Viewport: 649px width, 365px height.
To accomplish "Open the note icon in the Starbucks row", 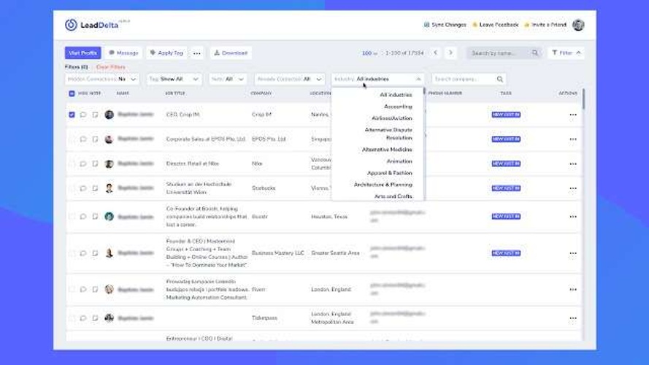I will (x=95, y=188).
